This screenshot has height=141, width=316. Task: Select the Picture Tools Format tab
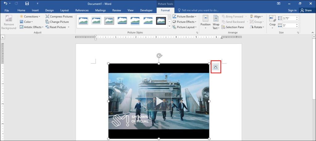tap(165, 10)
